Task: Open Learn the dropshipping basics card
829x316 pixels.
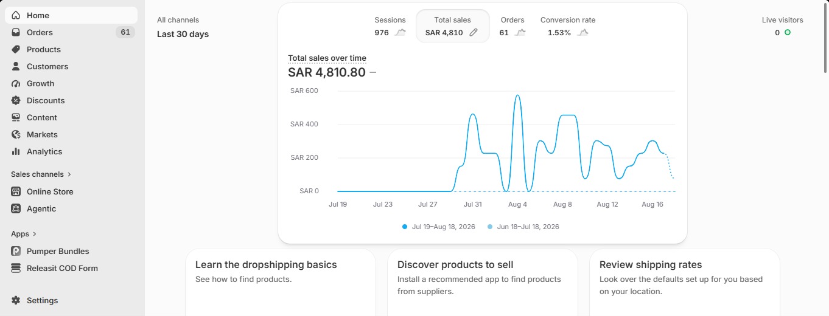Action: 281,282
